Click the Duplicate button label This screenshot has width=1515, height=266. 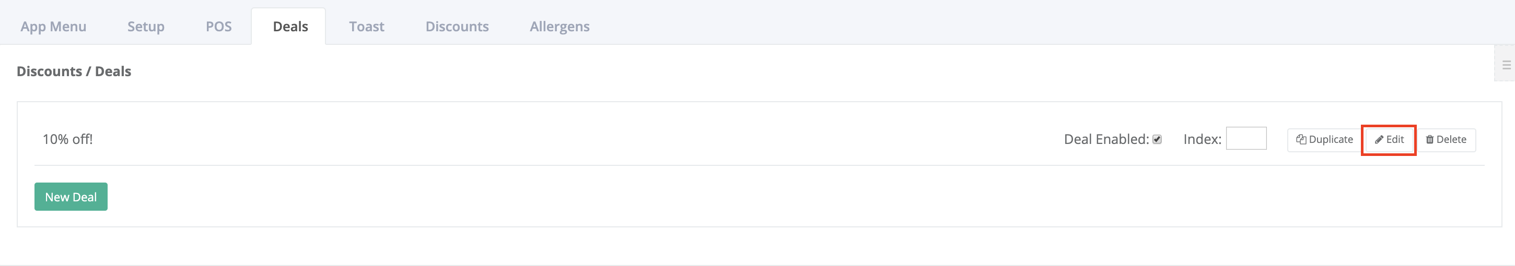1331,140
